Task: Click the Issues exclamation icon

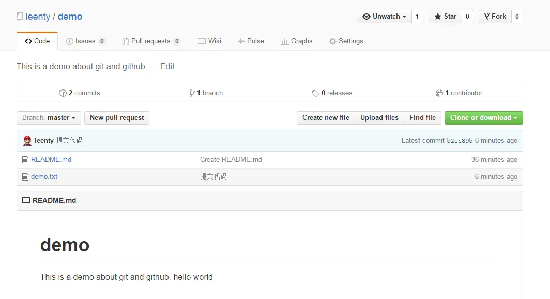Action: (x=70, y=41)
